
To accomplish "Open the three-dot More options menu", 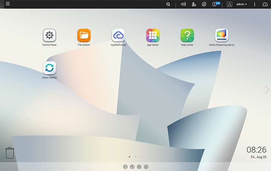I will pos(255,4).
